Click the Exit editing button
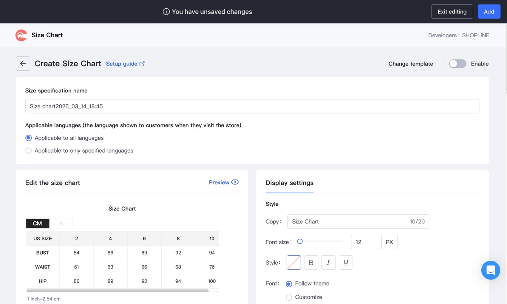507x304 pixels. [452, 12]
